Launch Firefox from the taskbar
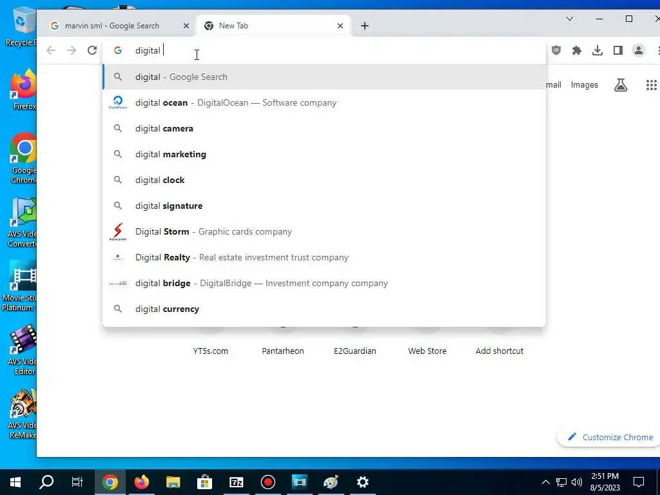660x495 pixels. click(141, 481)
